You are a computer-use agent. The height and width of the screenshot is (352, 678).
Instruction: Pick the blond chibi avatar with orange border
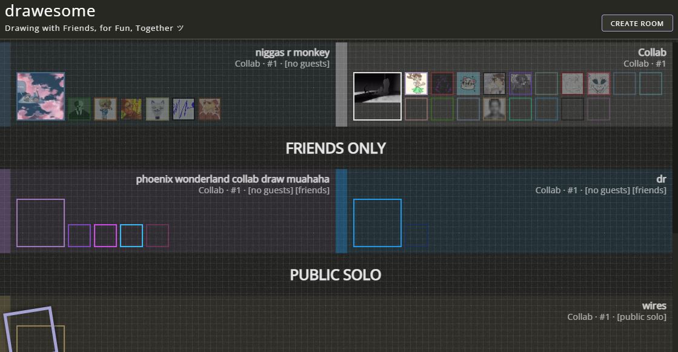(105, 108)
